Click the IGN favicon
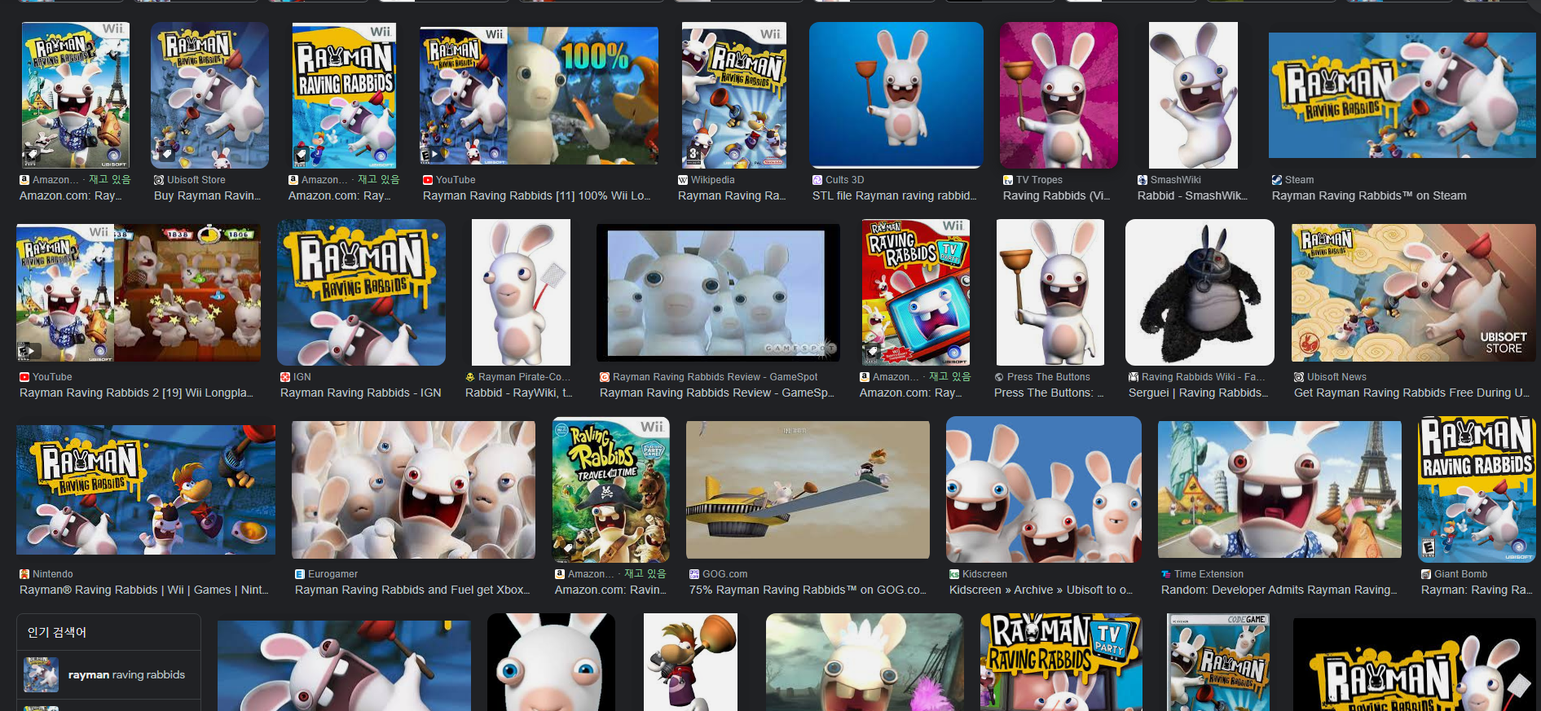Screen dimensions: 1541x711 [285, 377]
